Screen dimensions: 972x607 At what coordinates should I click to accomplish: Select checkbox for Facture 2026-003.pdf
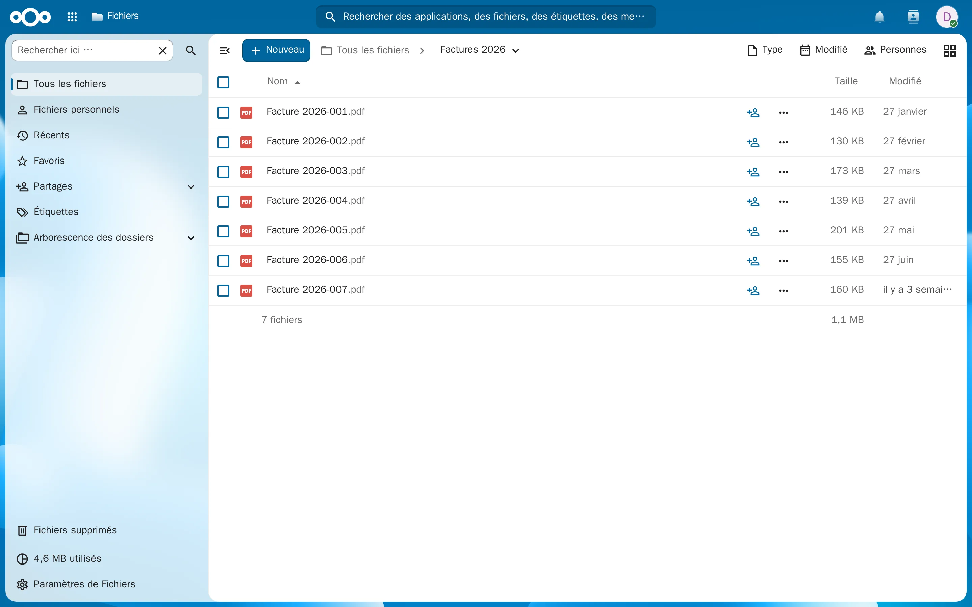223,172
